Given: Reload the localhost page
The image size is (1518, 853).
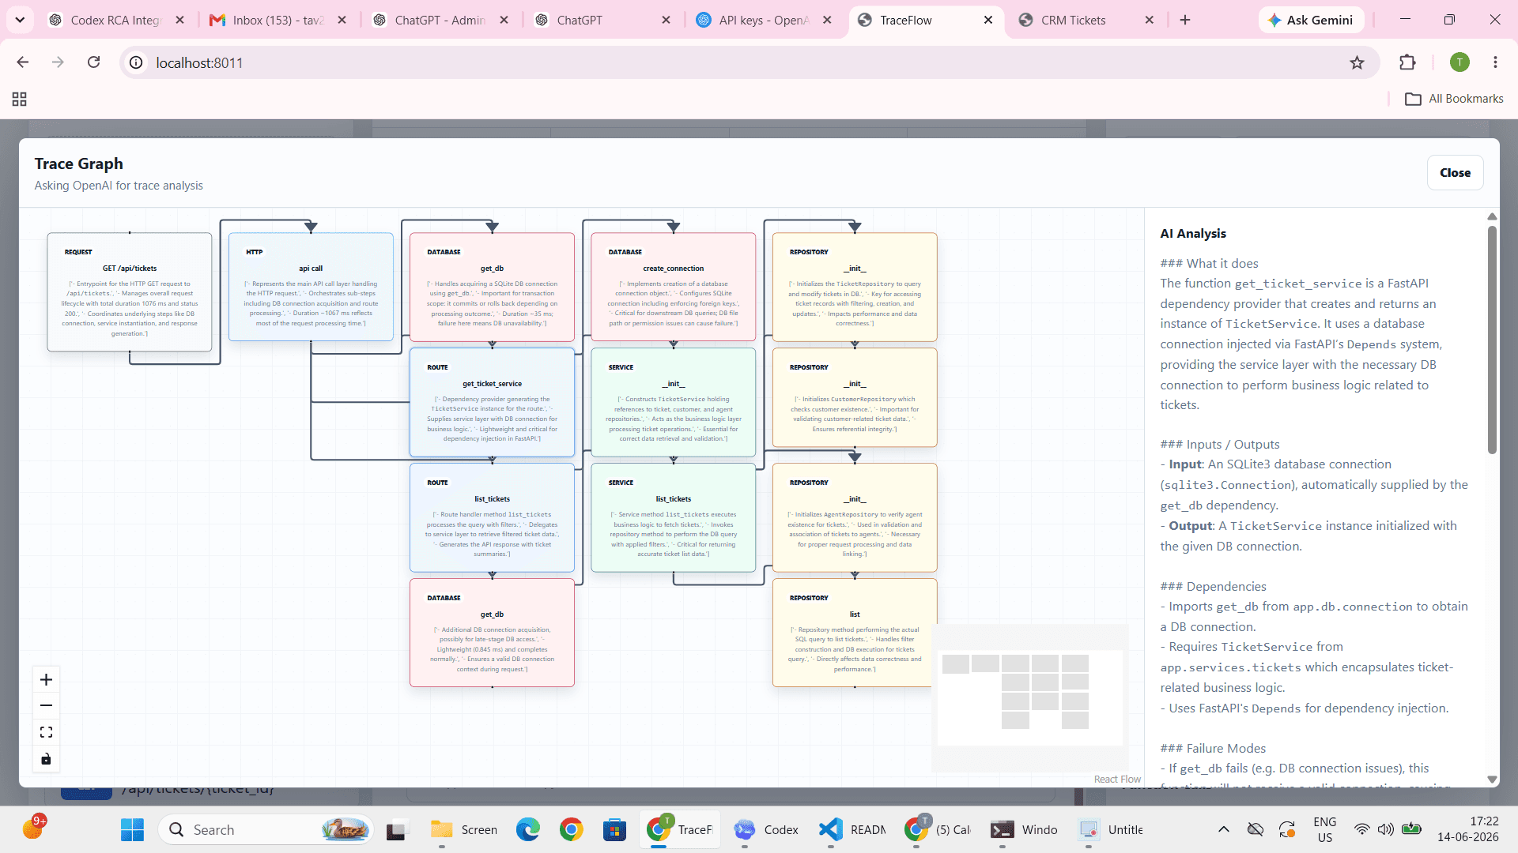Looking at the screenshot, I should click(x=93, y=62).
